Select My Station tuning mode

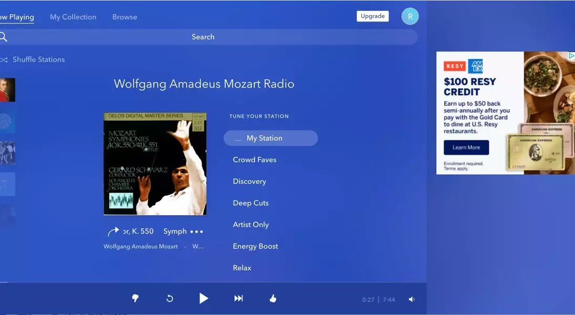coord(270,138)
